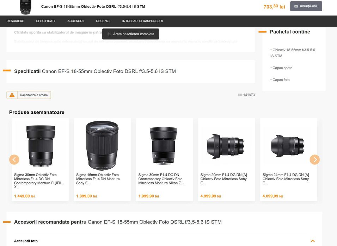The image size is (337, 246).
Task: Click the warning triangle icon
Action: point(12,95)
